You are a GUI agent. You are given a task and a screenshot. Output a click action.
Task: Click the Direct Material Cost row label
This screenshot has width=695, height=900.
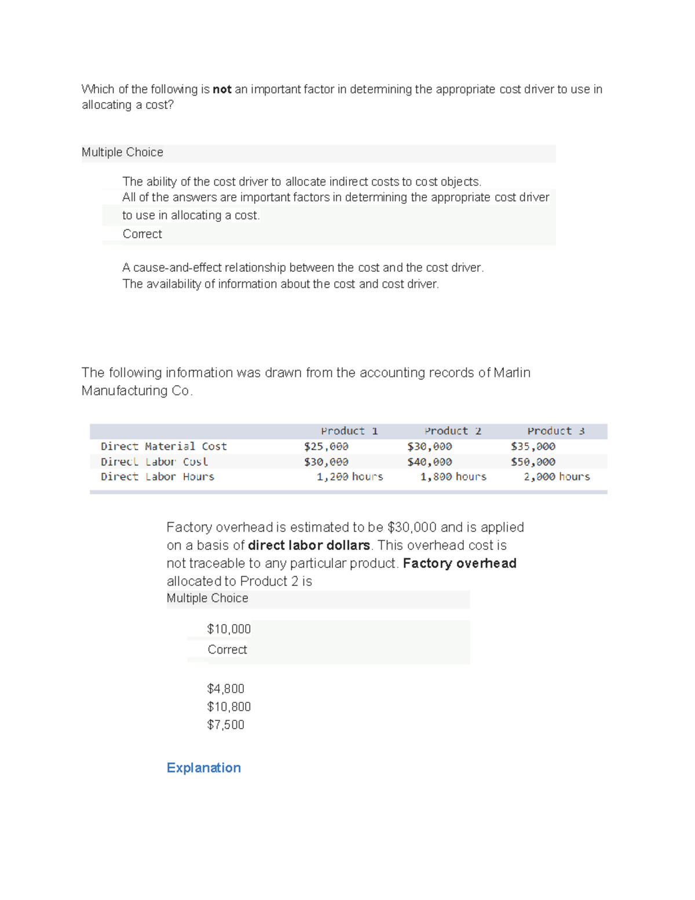[163, 446]
